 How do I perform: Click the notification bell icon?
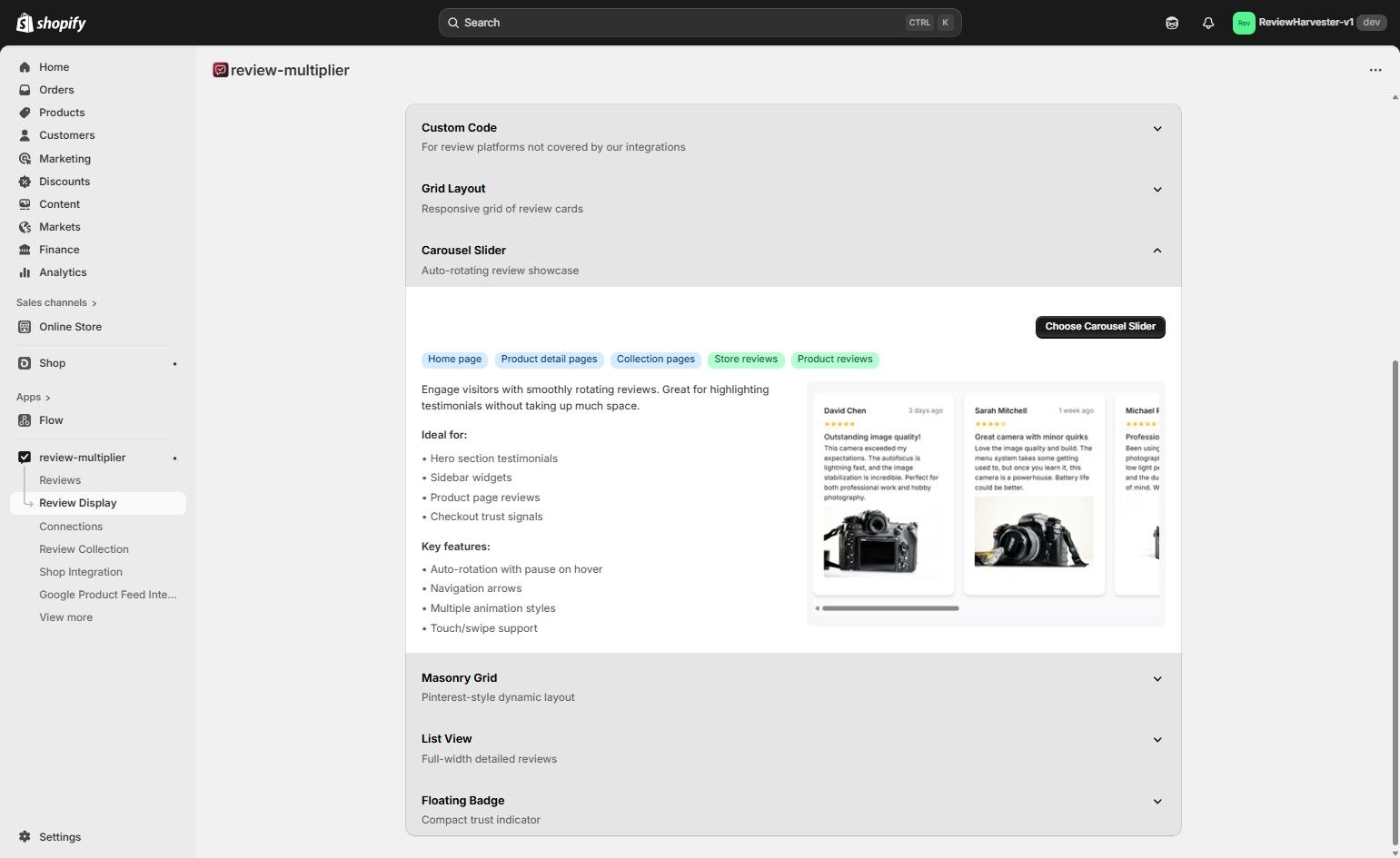[1207, 22]
